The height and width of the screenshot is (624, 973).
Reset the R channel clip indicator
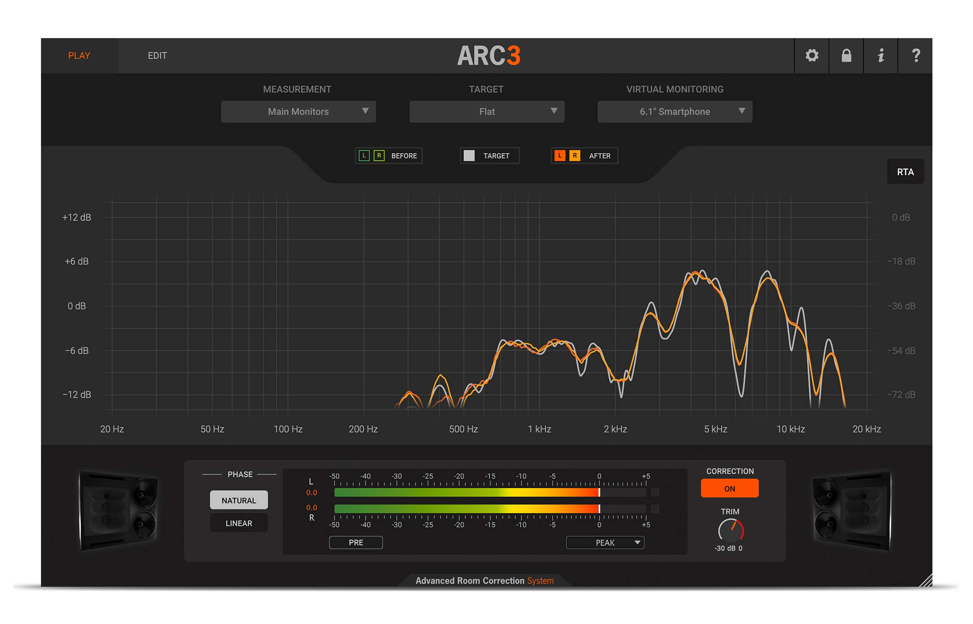click(655, 509)
